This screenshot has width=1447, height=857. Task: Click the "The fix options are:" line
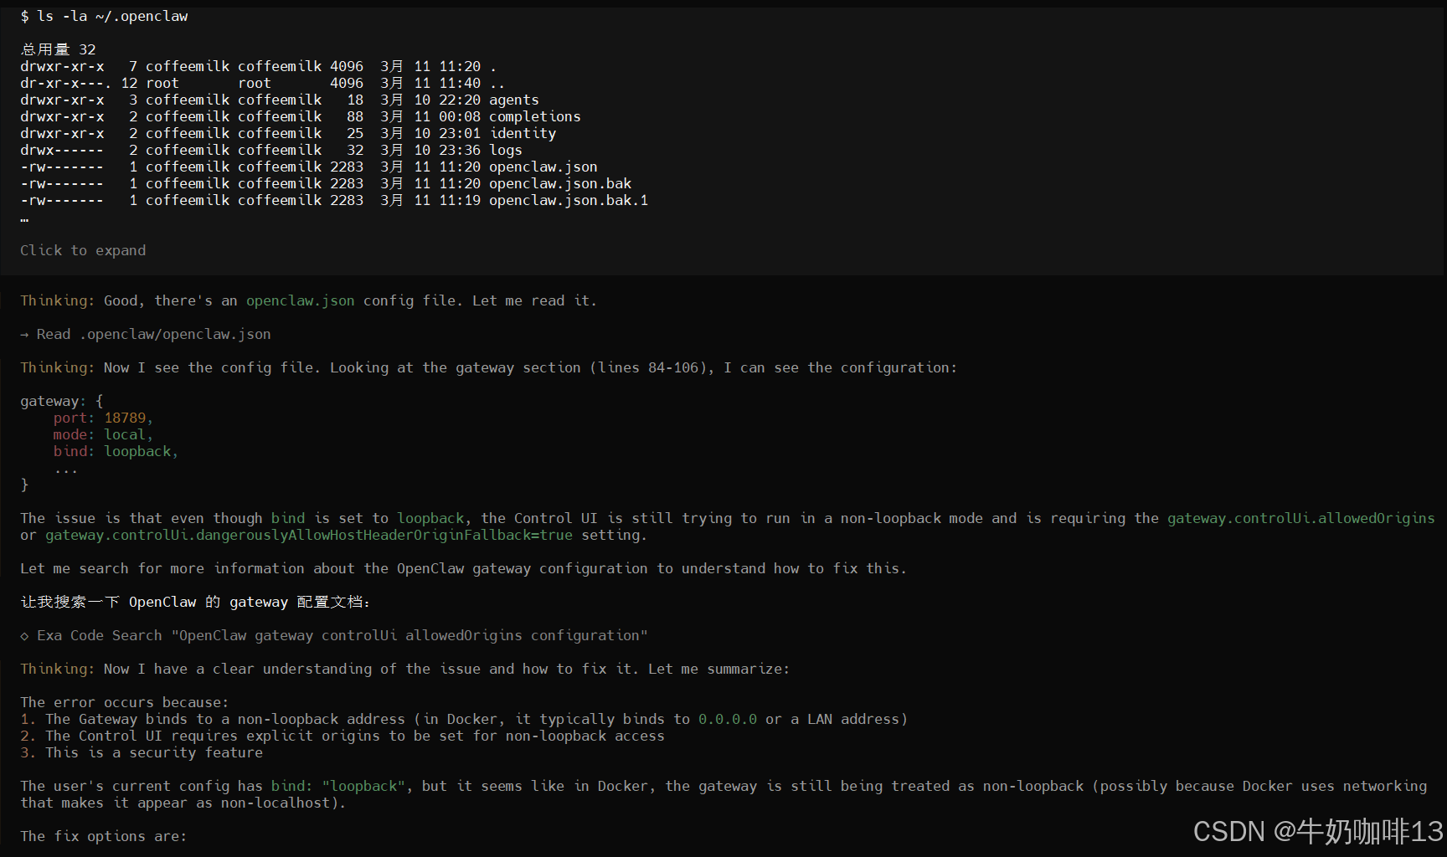[x=104, y=836]
